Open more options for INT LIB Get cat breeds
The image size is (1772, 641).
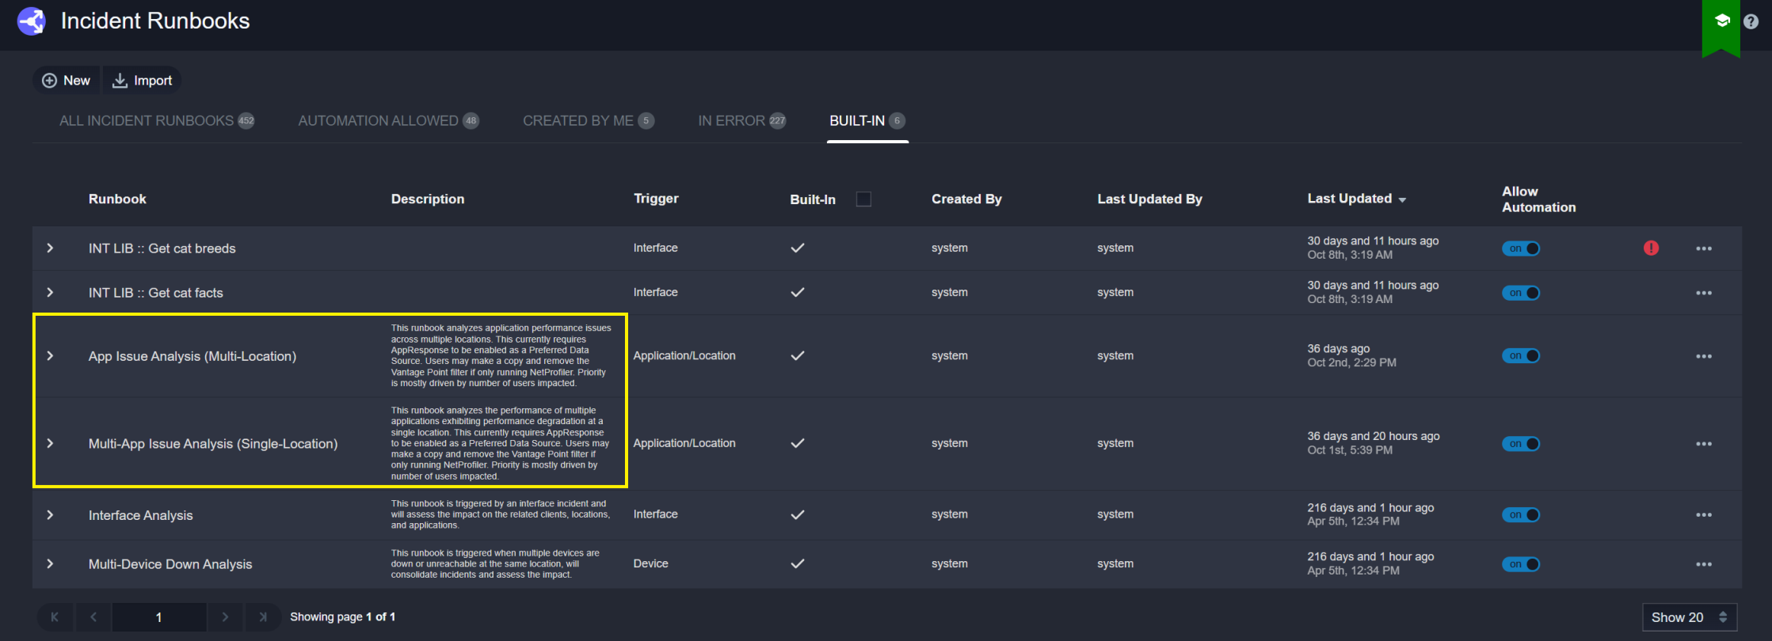(1704, 248)
